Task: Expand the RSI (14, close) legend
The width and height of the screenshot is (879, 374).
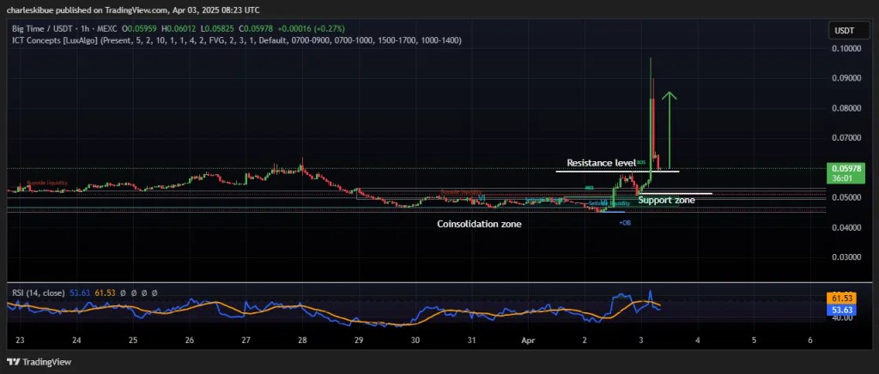Action: [36, 293]
